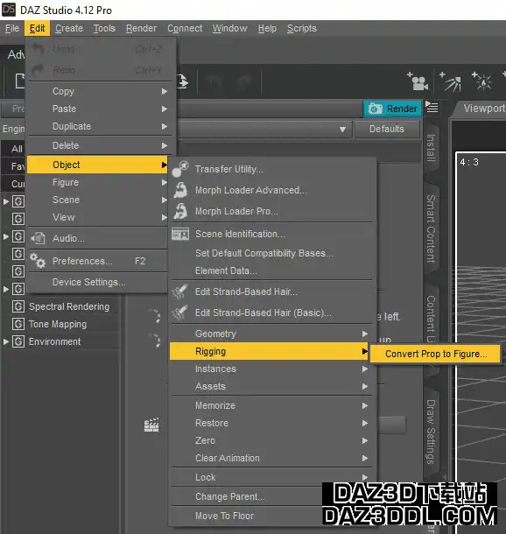Open the Figure submenu
Viewport: 506px width, 534px height.
(97, 182)
